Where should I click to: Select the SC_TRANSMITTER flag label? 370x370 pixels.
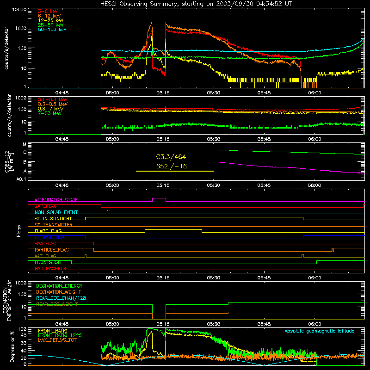[53, 225]
